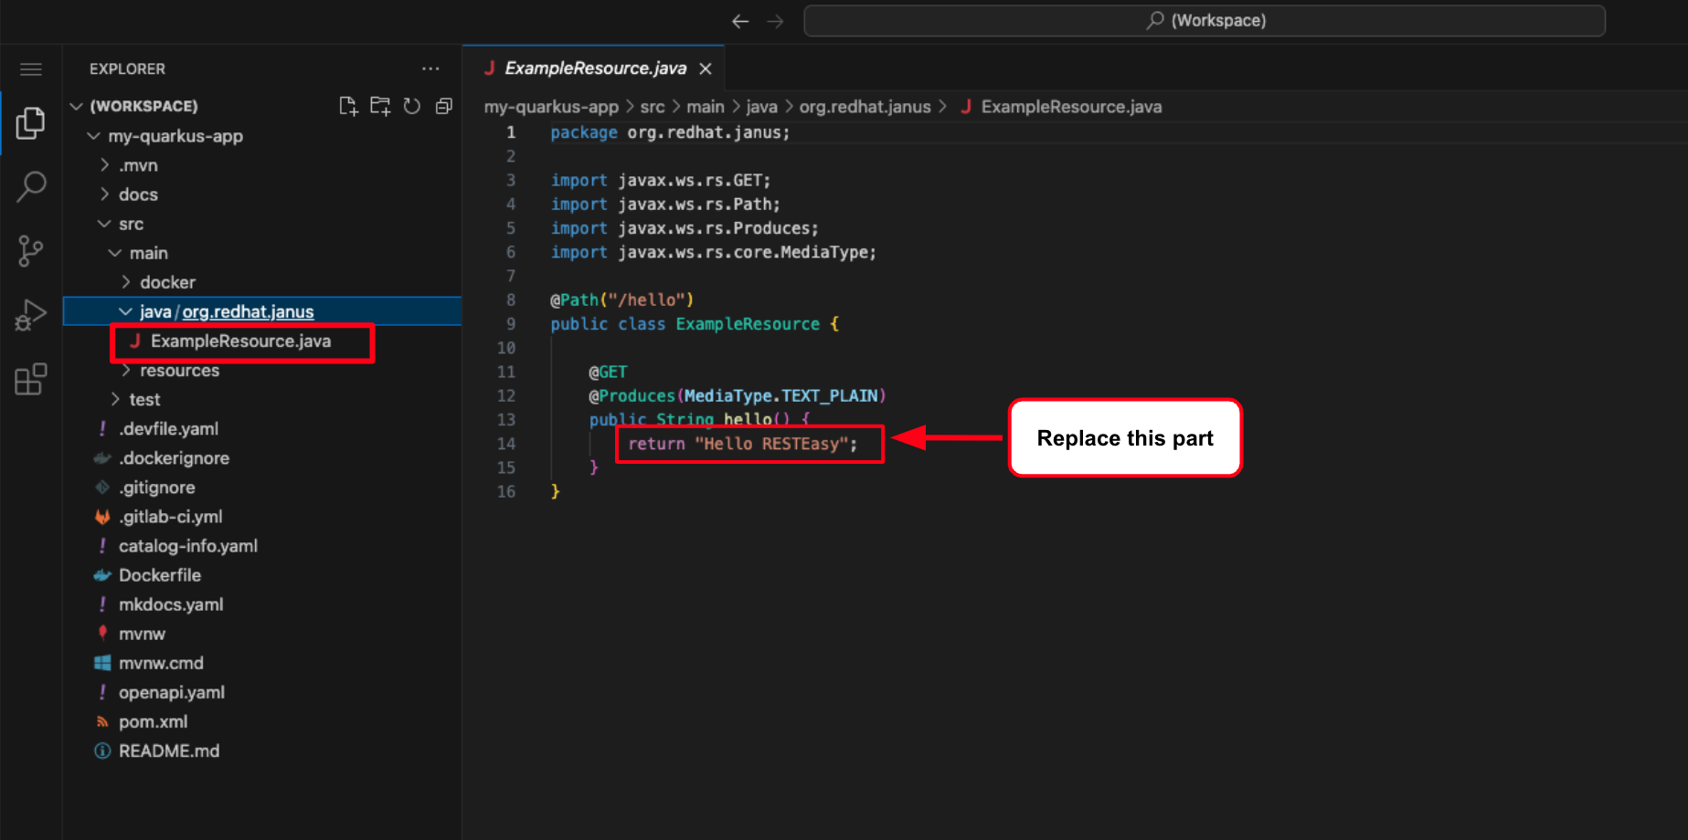1688x840 pixels.
Task: Refresh the Explorer file tree
Action: tap(412, 106)
